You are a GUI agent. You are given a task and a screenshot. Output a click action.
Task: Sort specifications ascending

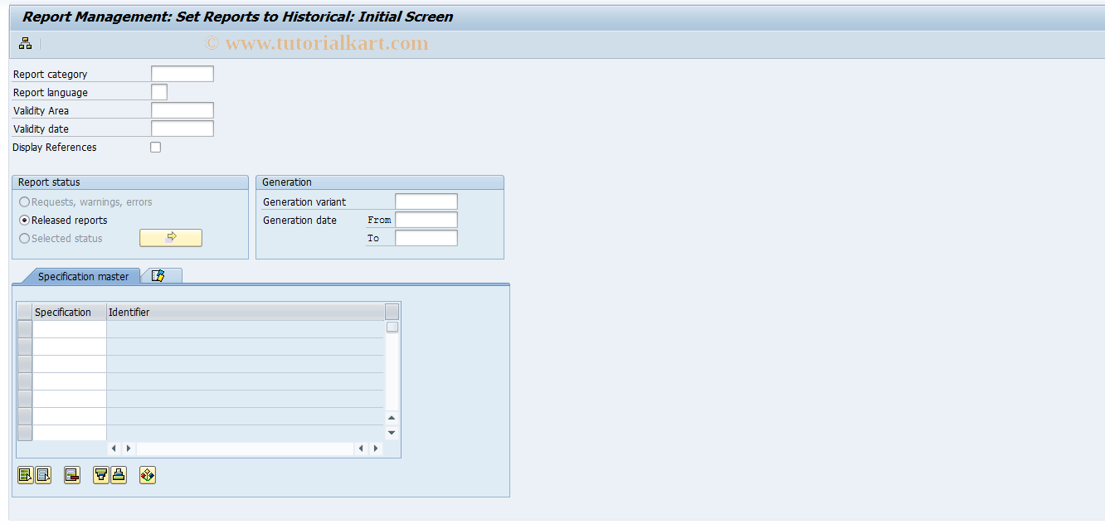pos(100,474)
